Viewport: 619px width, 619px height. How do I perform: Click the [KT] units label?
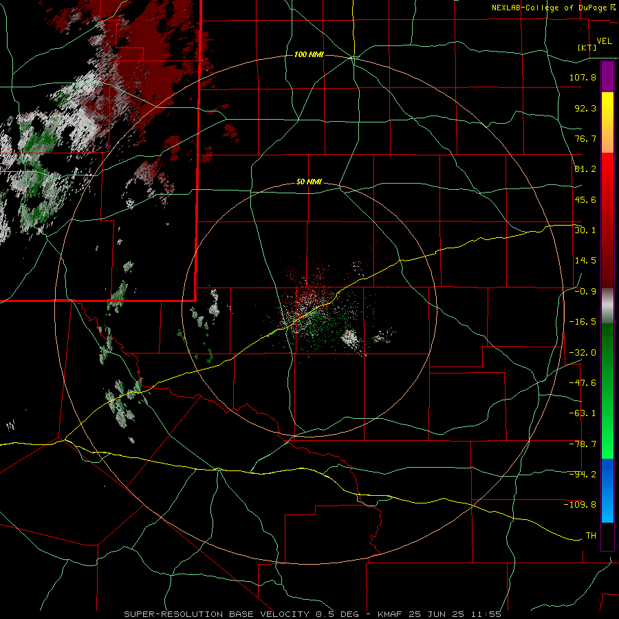(587, 47)
